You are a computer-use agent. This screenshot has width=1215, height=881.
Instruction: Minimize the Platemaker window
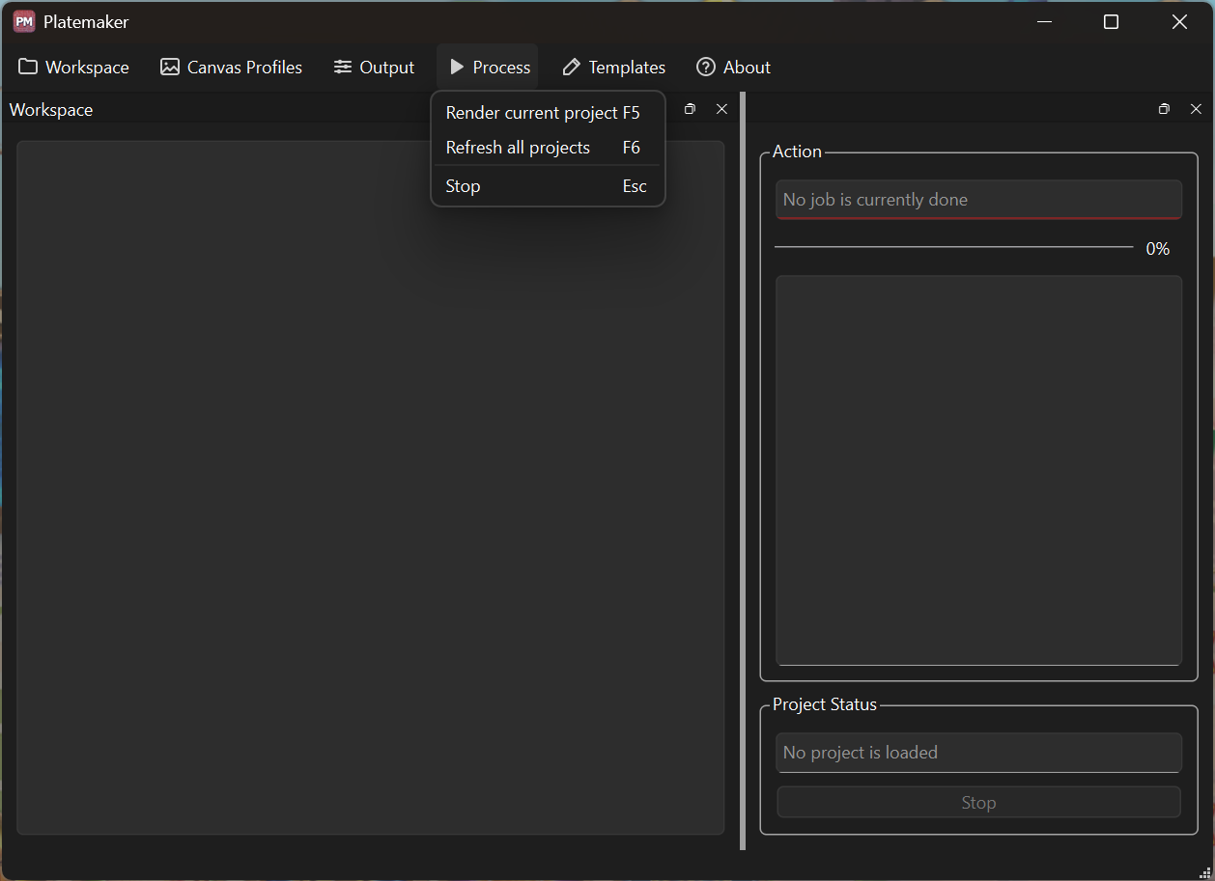click(1044, 21)
